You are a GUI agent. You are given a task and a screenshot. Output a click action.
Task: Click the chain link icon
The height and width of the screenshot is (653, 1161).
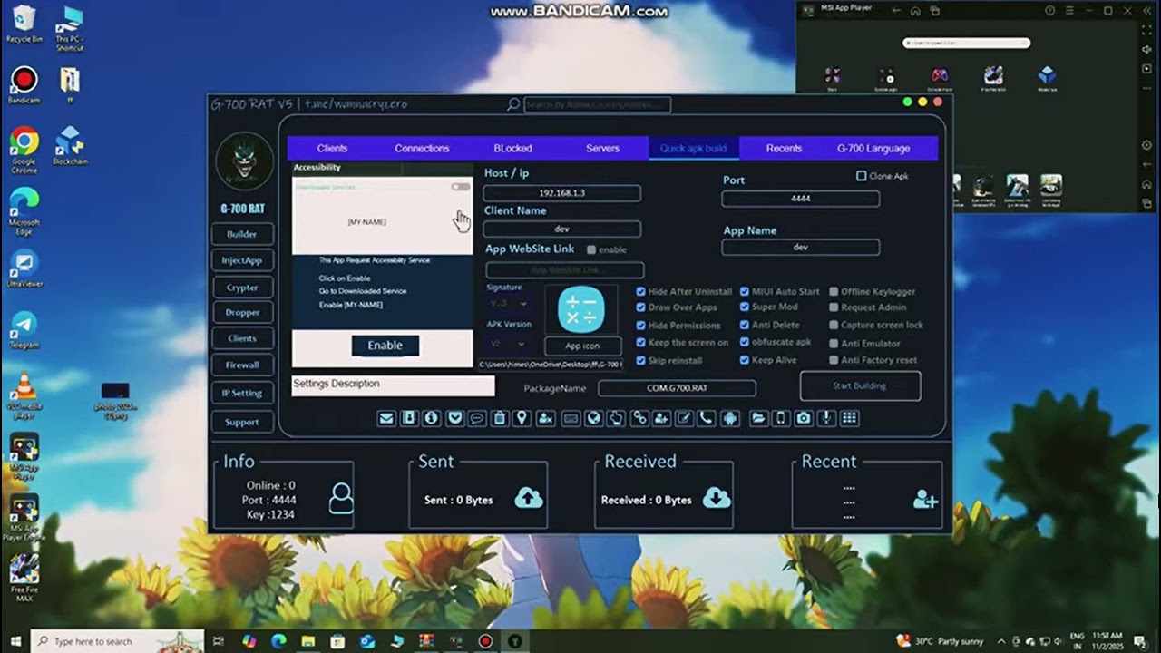click(x=639, y=418)
